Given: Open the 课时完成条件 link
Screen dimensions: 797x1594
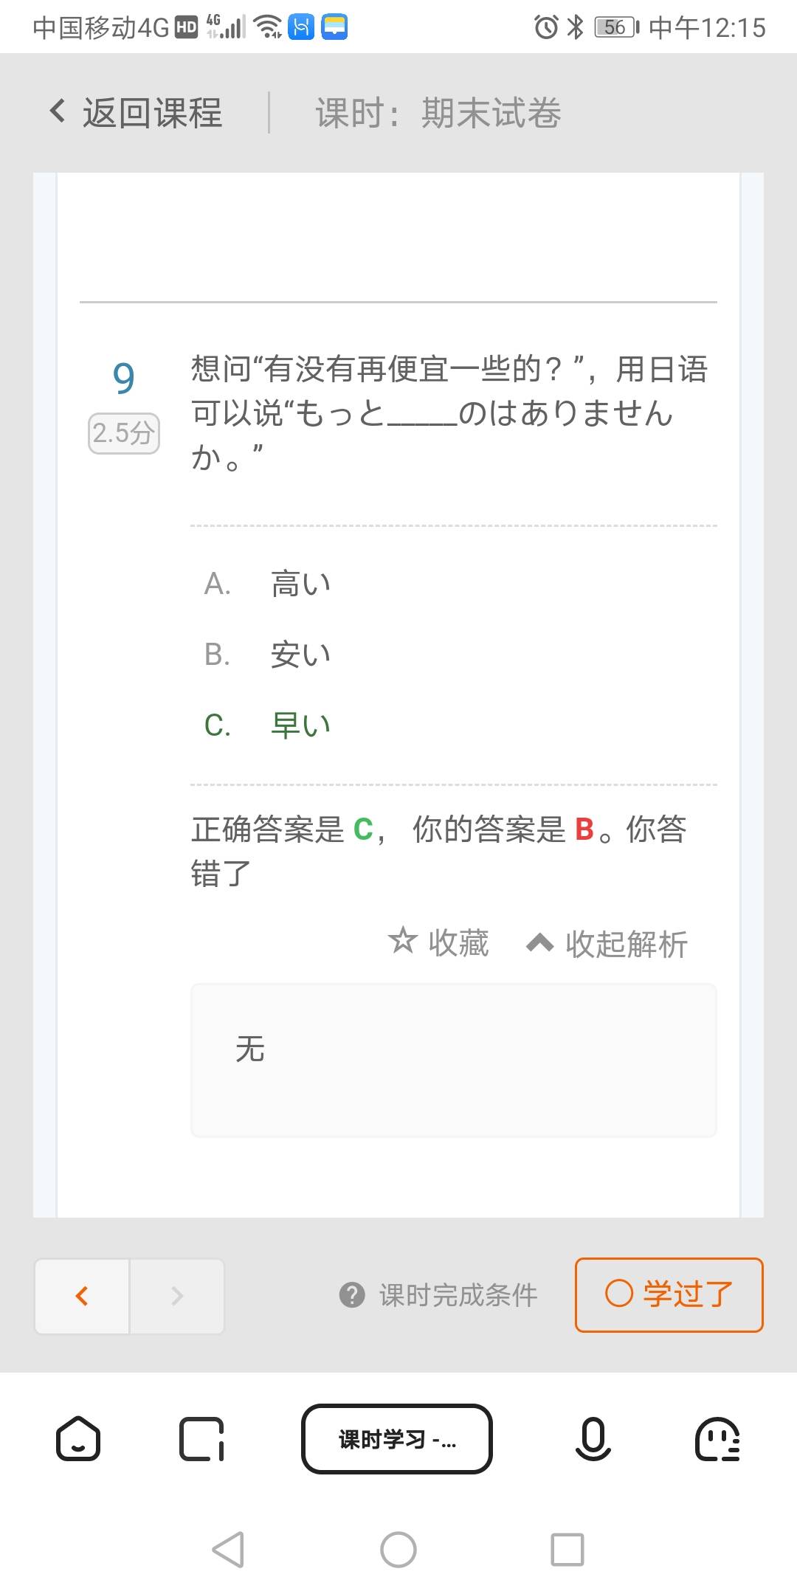Looking at the screenshot, I should tap(458, 1295).
